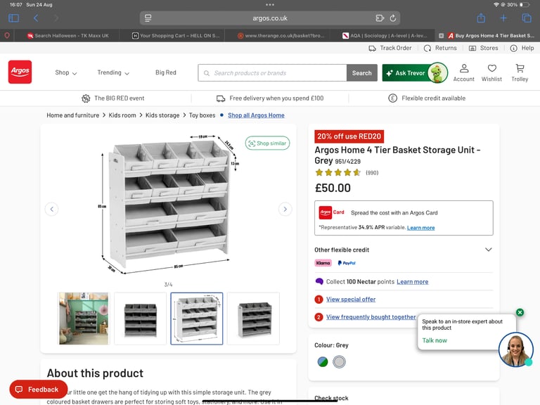Open Flexible credit available banner
Screen dimensions: 540x405
427,98
